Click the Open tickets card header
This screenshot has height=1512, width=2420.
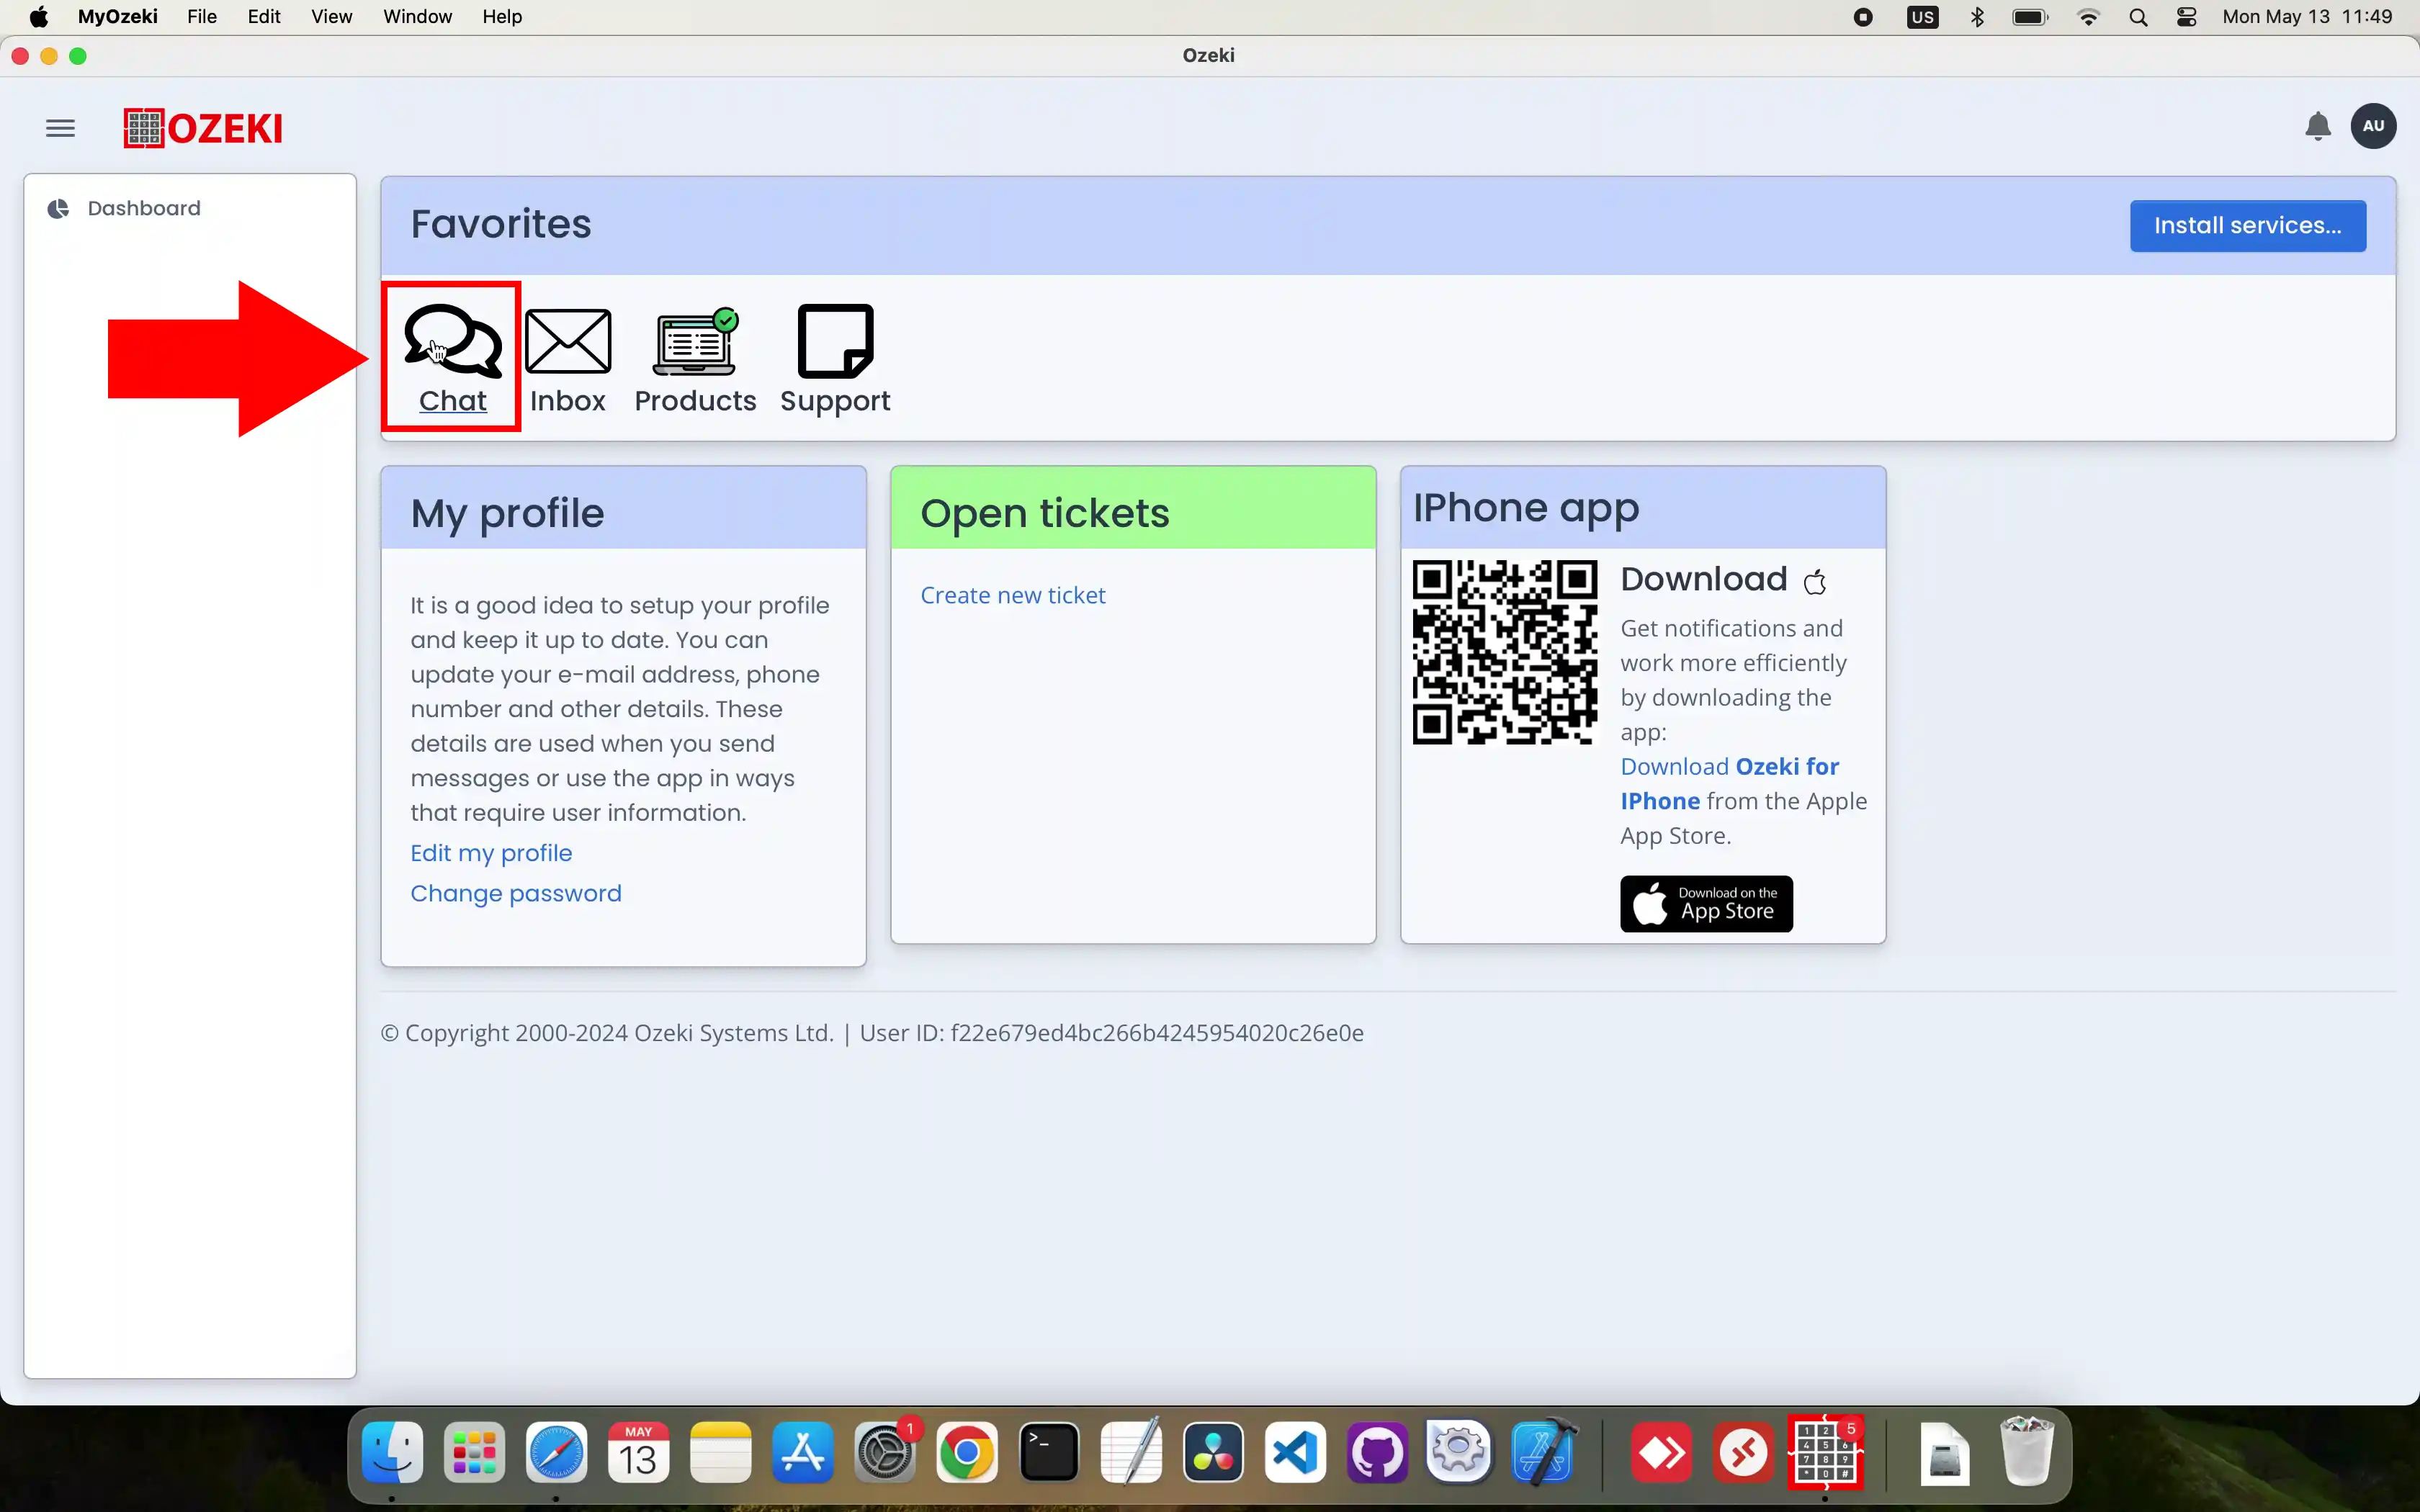1133,508
